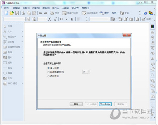The height and width of the screenshot is (125, 158).
Task: Open the 打印 print dropdown arrow
Action: (61, 13)
